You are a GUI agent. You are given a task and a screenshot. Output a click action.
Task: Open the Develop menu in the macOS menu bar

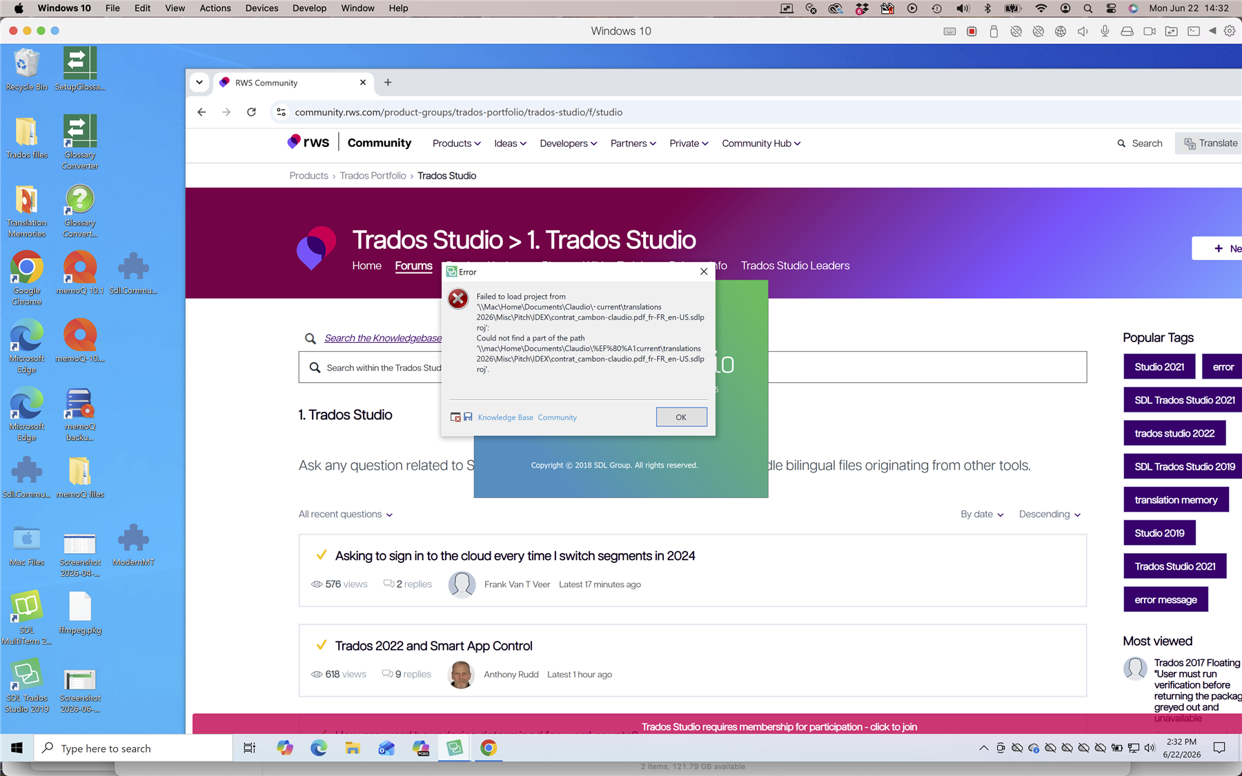point(309,8)
